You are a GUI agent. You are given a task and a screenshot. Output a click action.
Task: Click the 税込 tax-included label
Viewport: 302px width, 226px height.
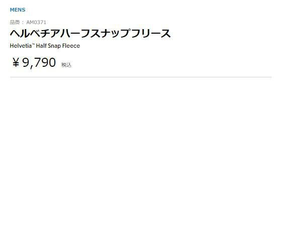pyautogui.click(x=66, y=65)
